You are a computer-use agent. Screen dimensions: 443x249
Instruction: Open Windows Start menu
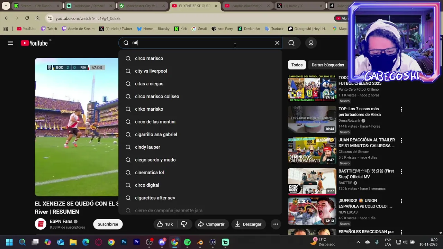(x=9, y=242)
